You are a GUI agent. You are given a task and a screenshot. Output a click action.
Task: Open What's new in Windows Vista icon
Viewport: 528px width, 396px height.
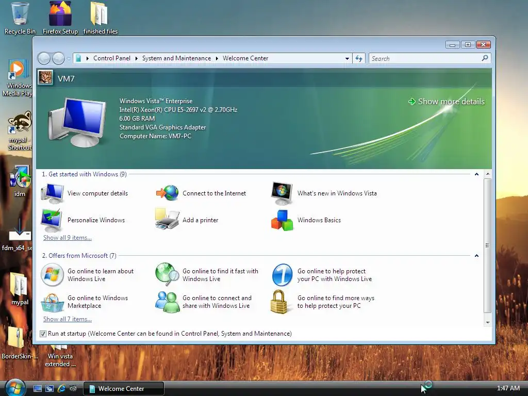pos(282,193)
